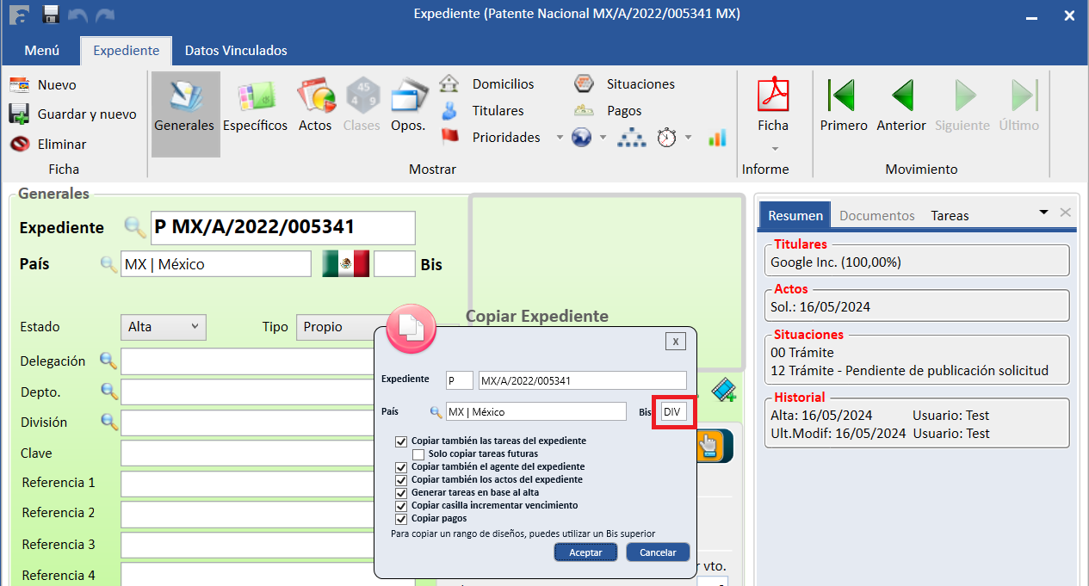Click Cancelar in Copiar Expediente dialog
Screen dimensions: 1089x586
click(x=658, y=552)
